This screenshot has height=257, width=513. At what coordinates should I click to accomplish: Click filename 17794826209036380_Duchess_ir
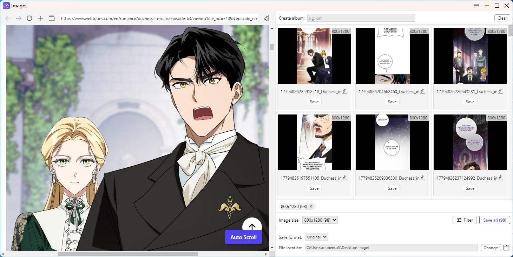pos(388,178)
